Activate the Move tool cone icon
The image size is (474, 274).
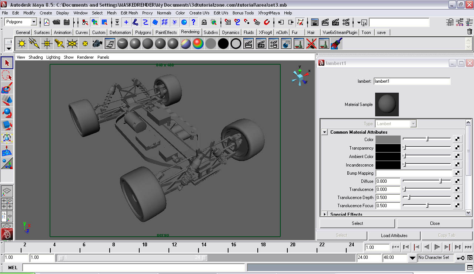pyautogui.click(x=7, y=100)
